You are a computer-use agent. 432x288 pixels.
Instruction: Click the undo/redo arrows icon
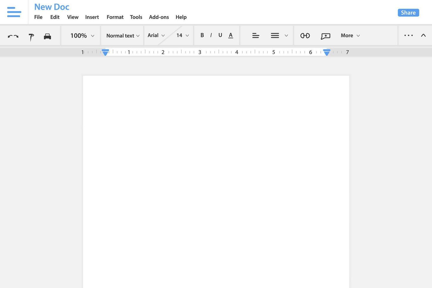pos(13,36)
